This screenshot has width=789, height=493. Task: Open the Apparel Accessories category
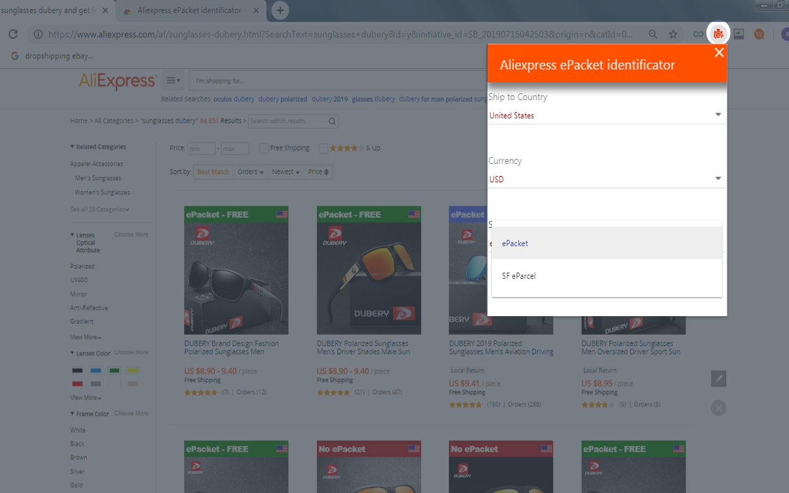97,164
